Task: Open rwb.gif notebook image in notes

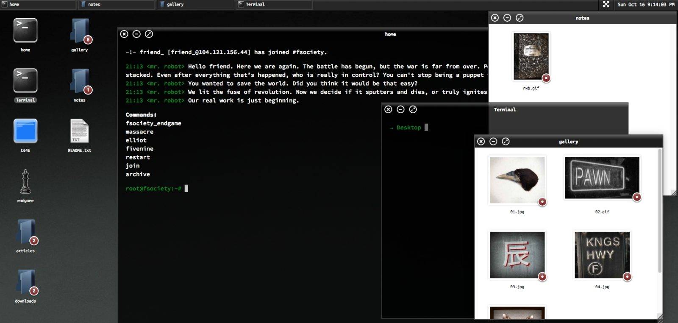Action: click(531, 56)
